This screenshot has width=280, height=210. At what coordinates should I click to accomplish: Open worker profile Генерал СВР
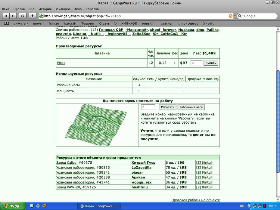(111, 30)
